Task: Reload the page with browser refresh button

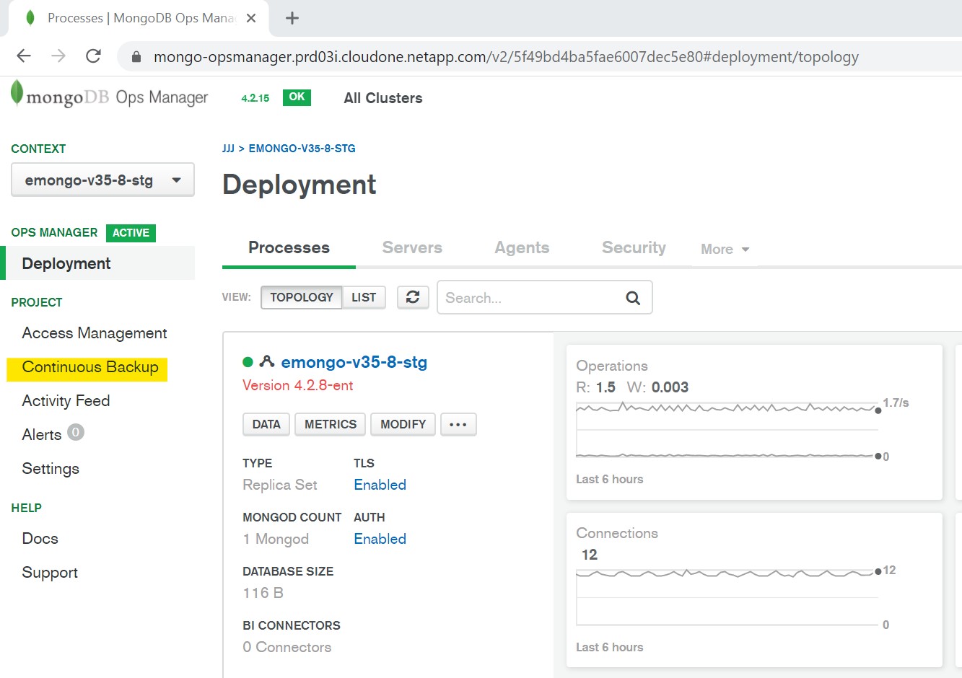Action: [x=93, y=56]
